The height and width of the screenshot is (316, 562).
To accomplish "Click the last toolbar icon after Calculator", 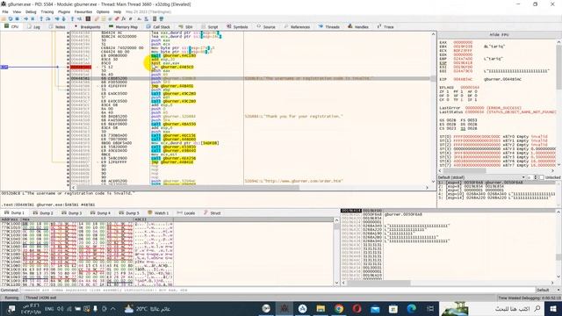I will pos(162,18).
